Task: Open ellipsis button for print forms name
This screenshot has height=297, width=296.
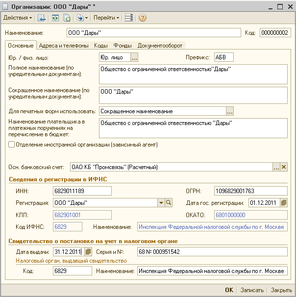Action: (230, 111)
